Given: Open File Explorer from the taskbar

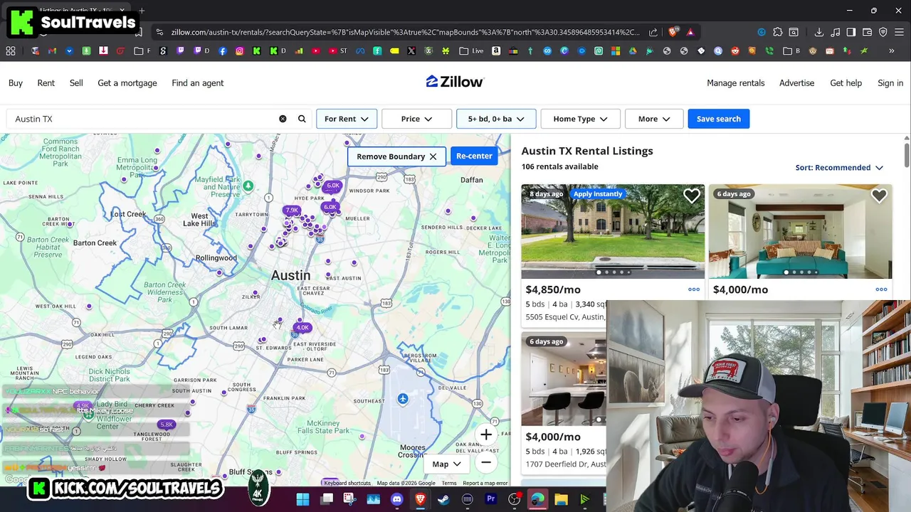Looking at the screenshot, I should click(561, 499).
